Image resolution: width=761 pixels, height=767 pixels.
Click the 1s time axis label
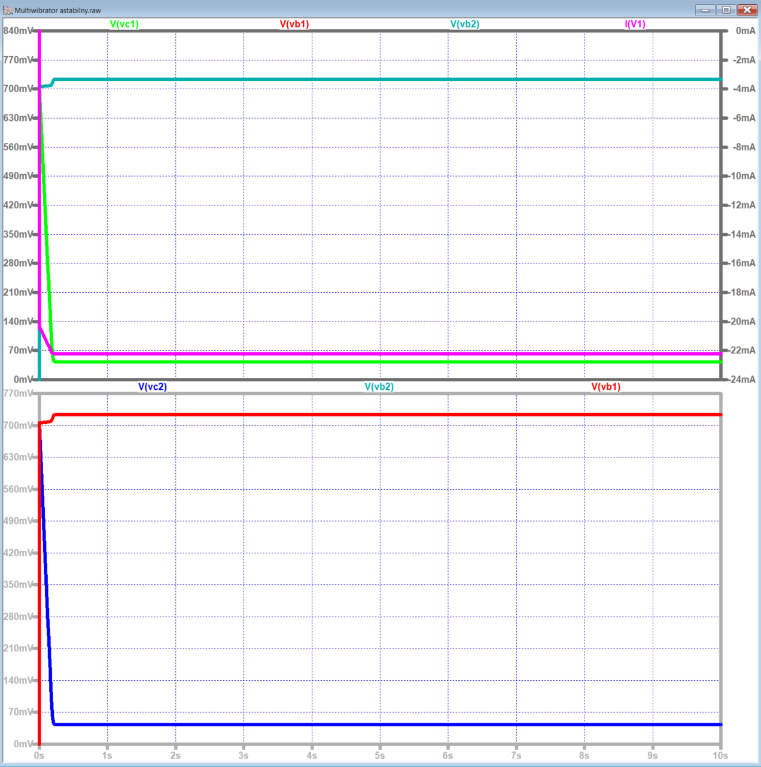tap(107, 756)
